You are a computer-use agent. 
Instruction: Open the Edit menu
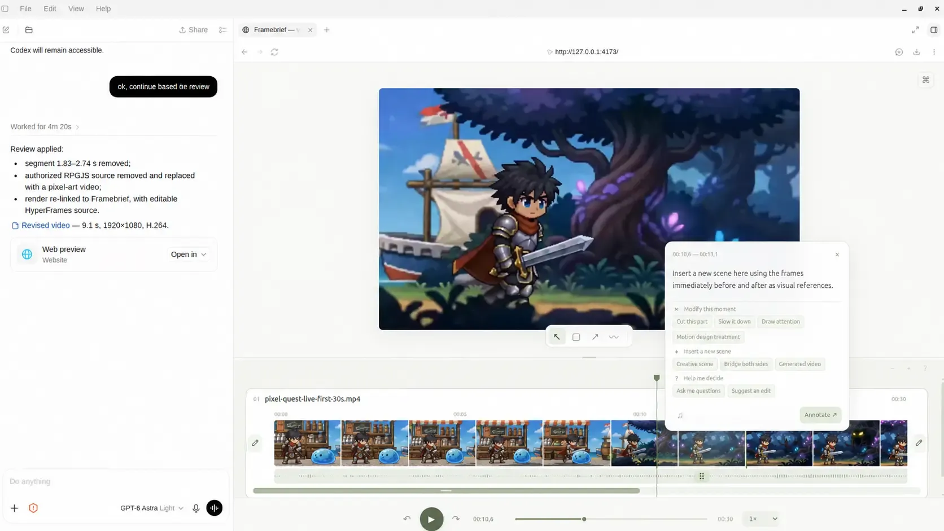[50, 8]
